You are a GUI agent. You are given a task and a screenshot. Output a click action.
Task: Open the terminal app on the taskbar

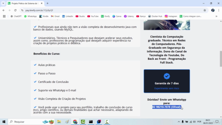(91, 122)
